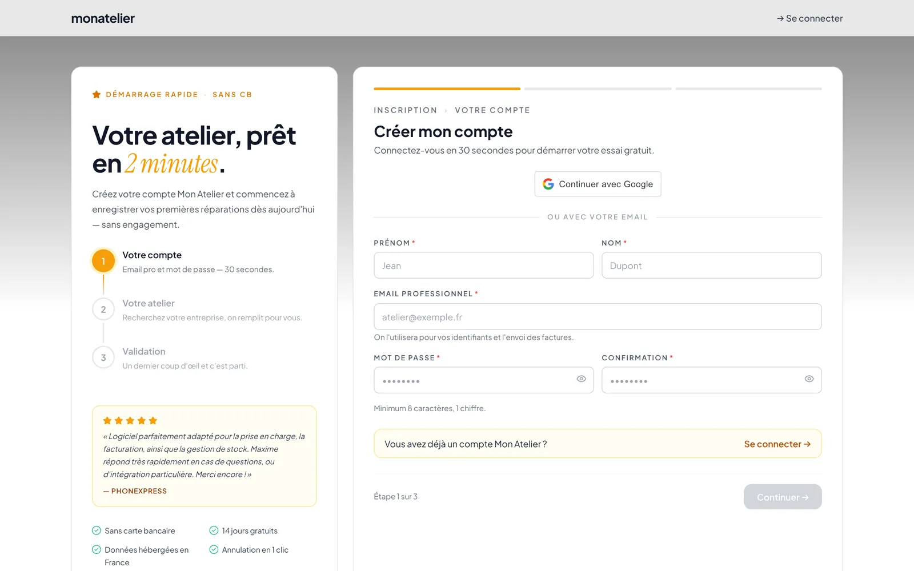Show password in Mot de passe field
Screen dimensions: 914x571
coord(581,379)
